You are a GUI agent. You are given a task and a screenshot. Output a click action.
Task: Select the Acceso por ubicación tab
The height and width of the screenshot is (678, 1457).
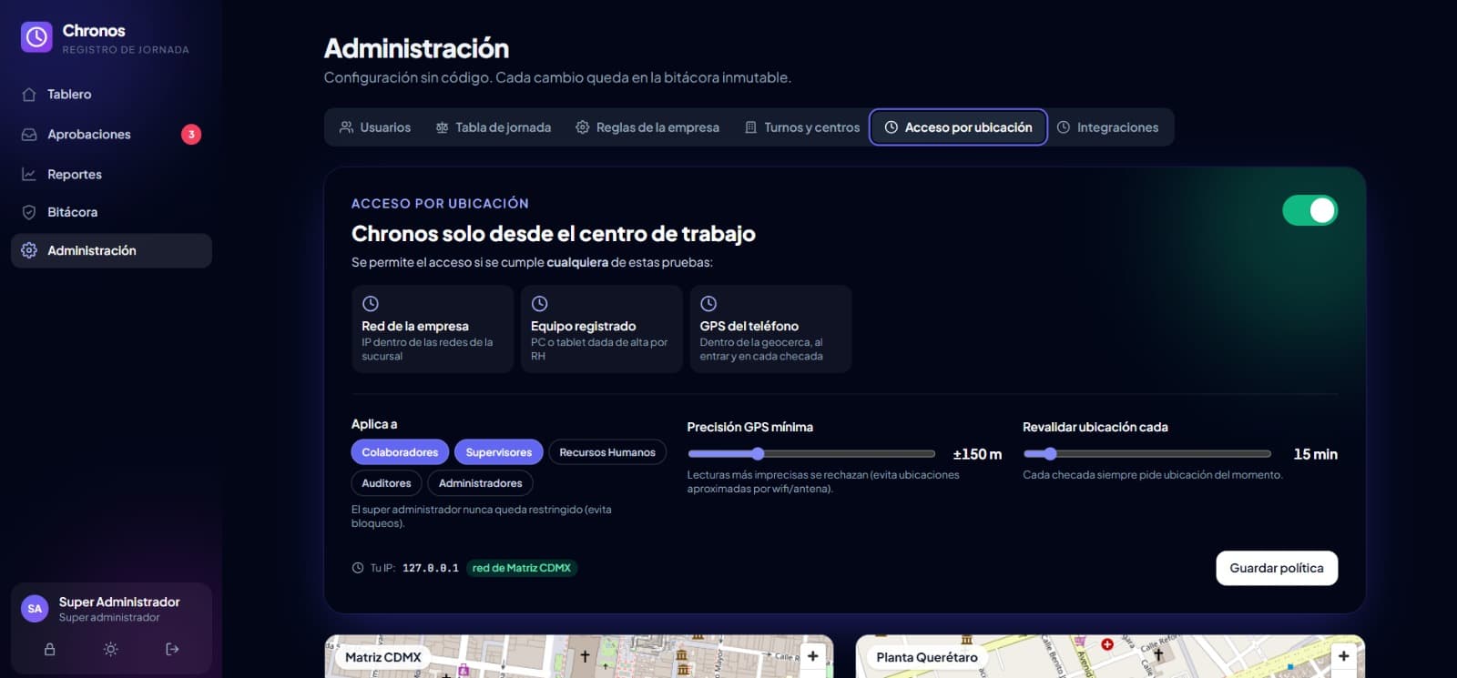pyautogui.click(x=959, y=127)
